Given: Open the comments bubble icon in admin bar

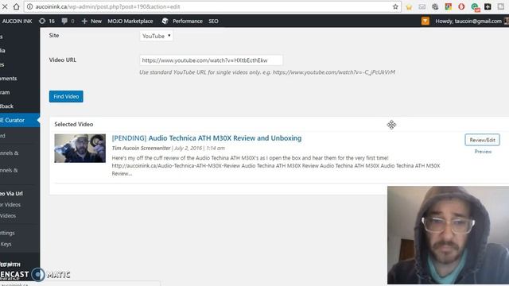Looking at the screenshot, I should 64,21.
